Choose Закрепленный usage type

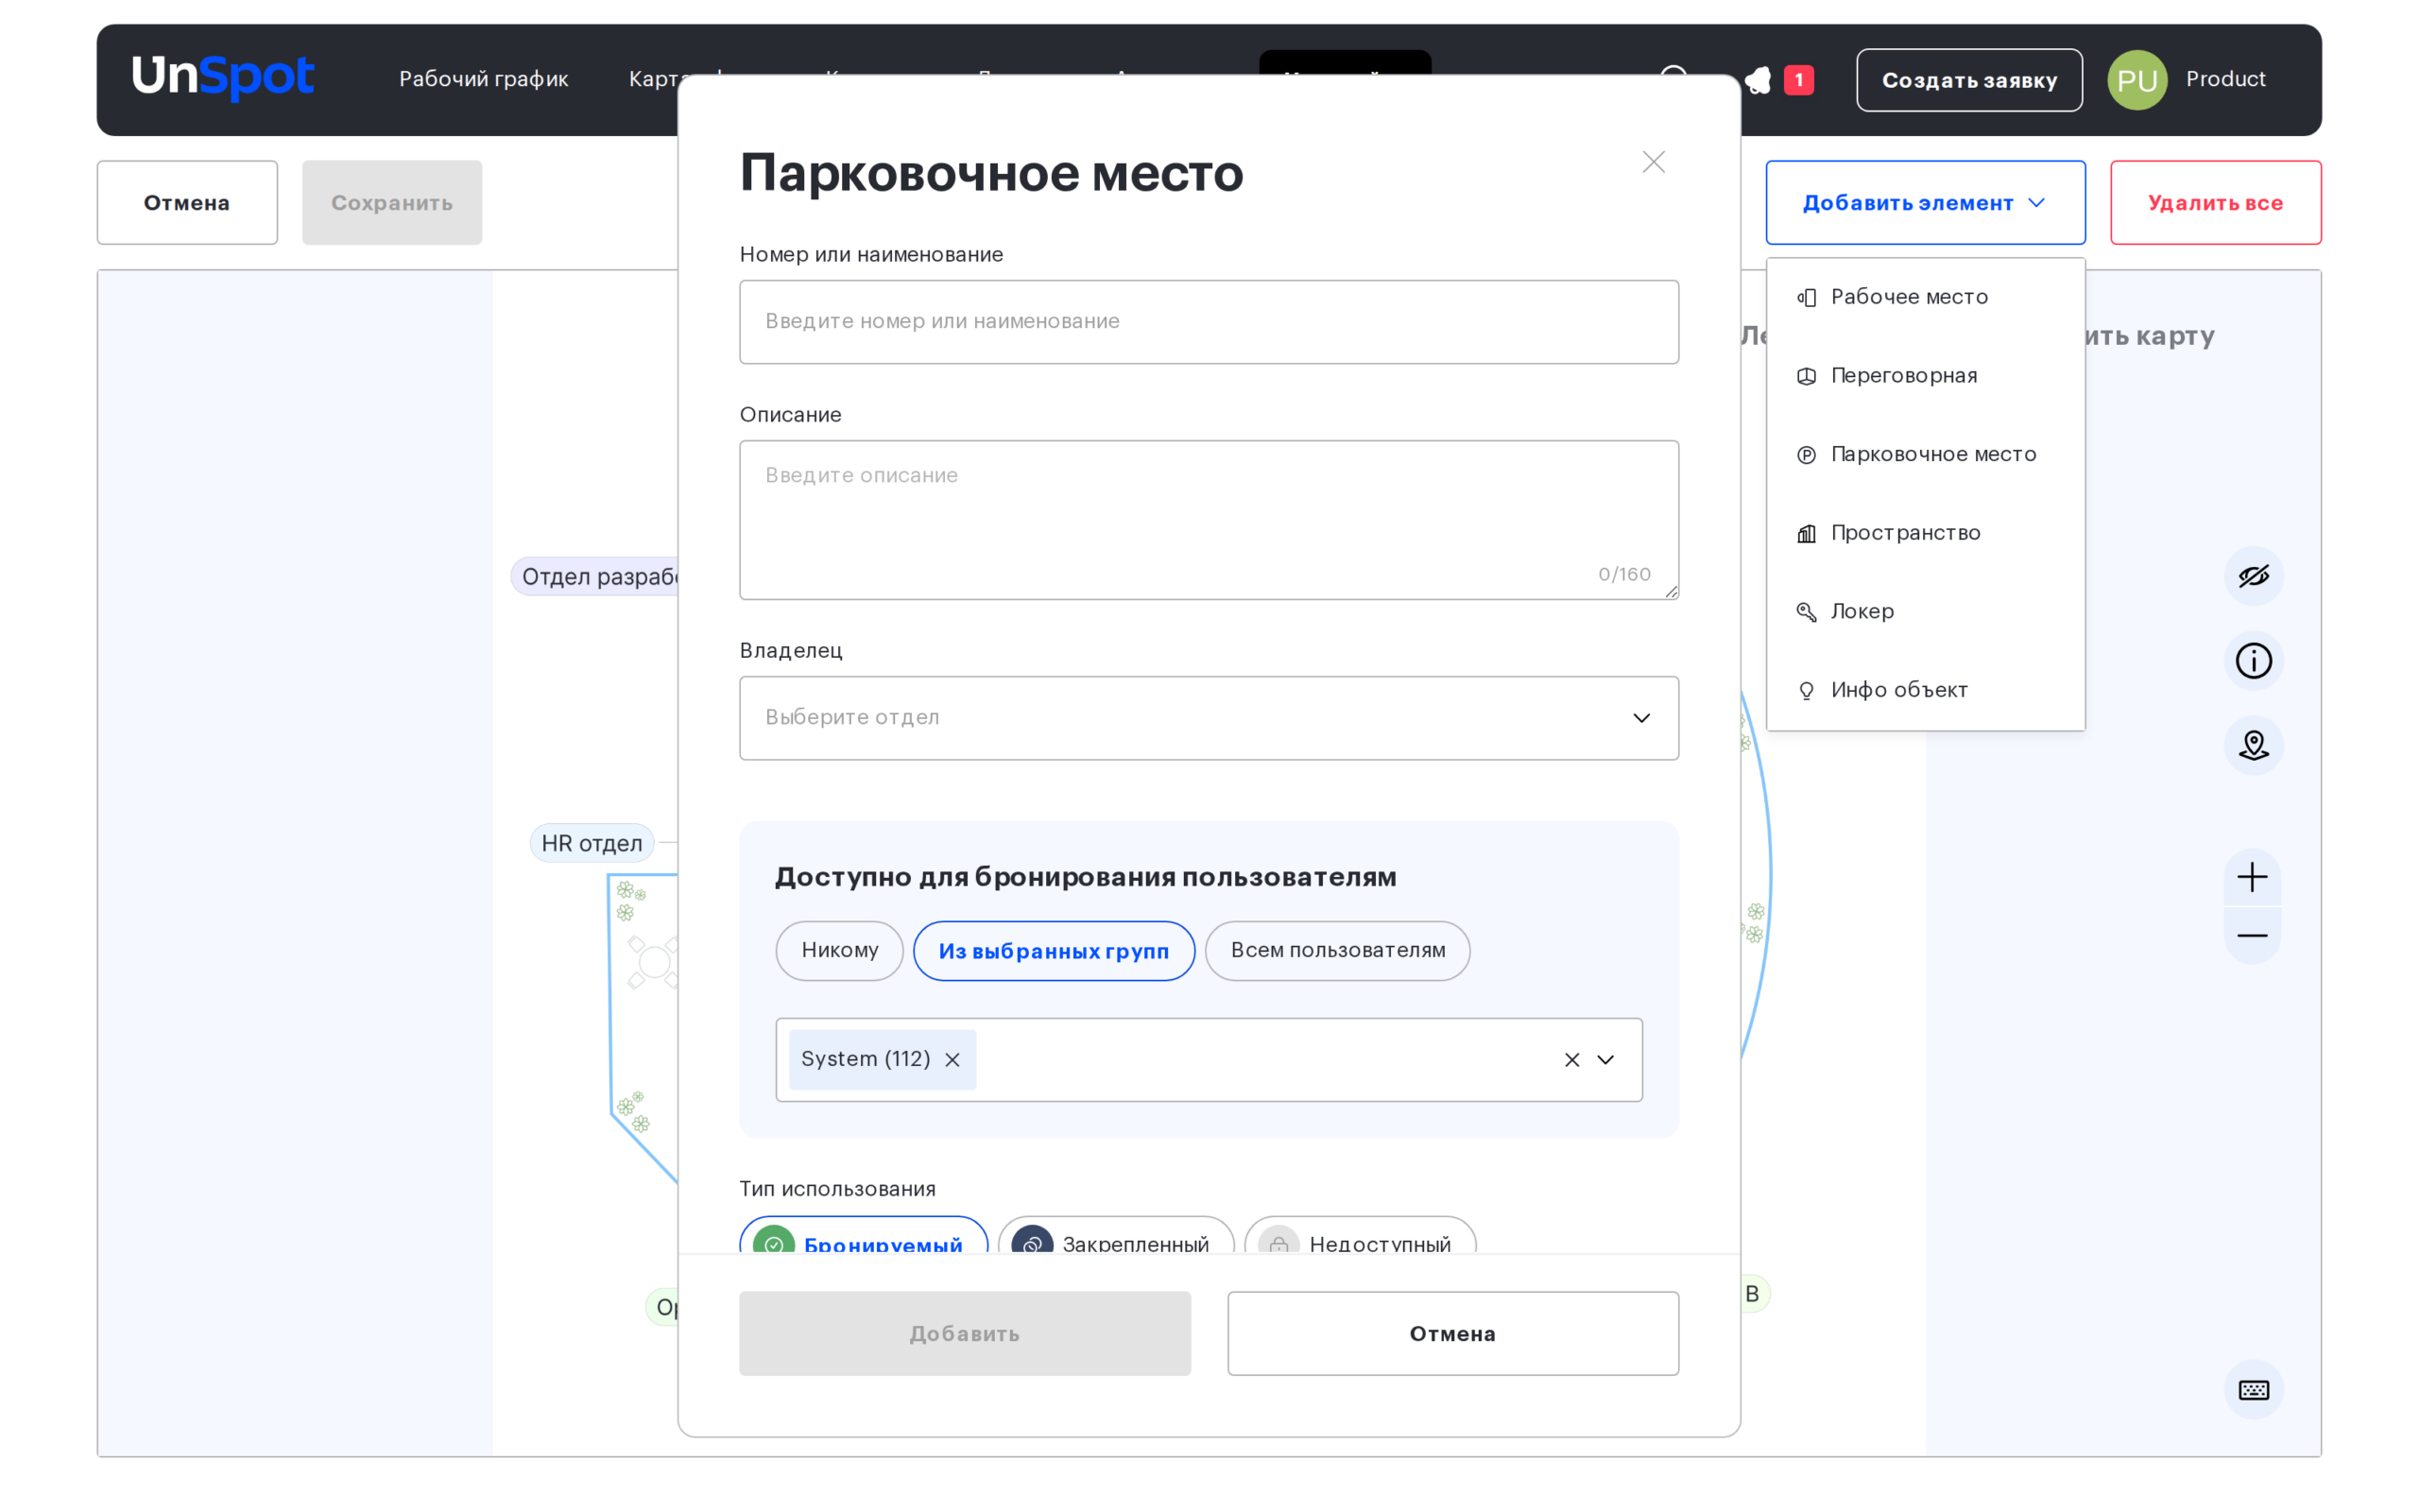1116,1236
